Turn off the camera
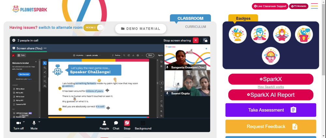The width and height of the screenshot is (326, 138). coord(19,126)
